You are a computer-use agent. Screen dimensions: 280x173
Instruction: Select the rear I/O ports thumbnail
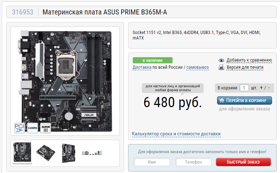[92, 153]
